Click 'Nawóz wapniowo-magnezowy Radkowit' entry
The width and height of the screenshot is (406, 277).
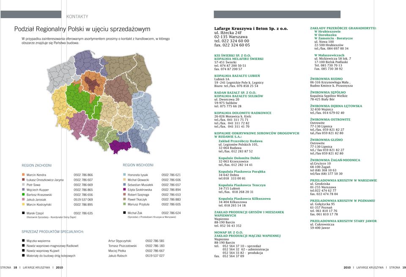pos(52,246)
